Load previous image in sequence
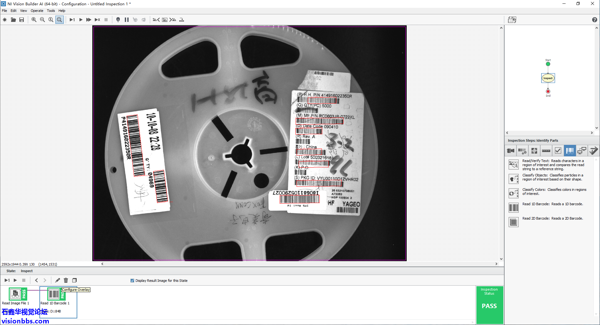Image resolution: width=600 pixels, height=325 pixels. tap(156, 20)
